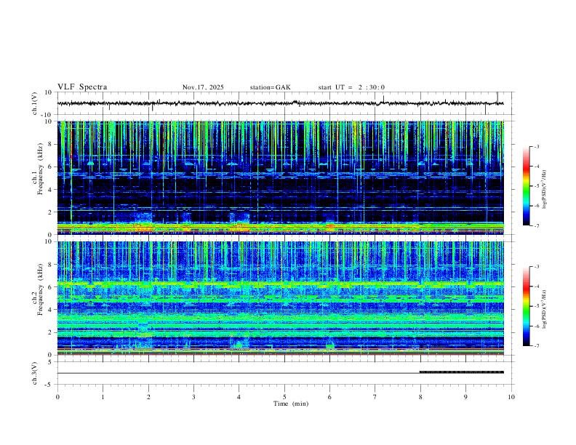Click the date 'Nov.17, 2025'
The width and height of the screenshot is (576, 445).
203,87
